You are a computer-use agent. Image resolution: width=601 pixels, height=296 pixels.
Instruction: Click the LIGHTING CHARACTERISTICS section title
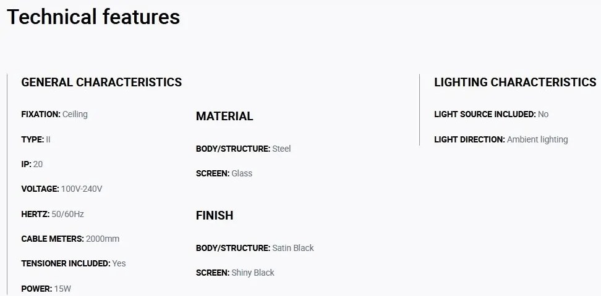point(515,82)
